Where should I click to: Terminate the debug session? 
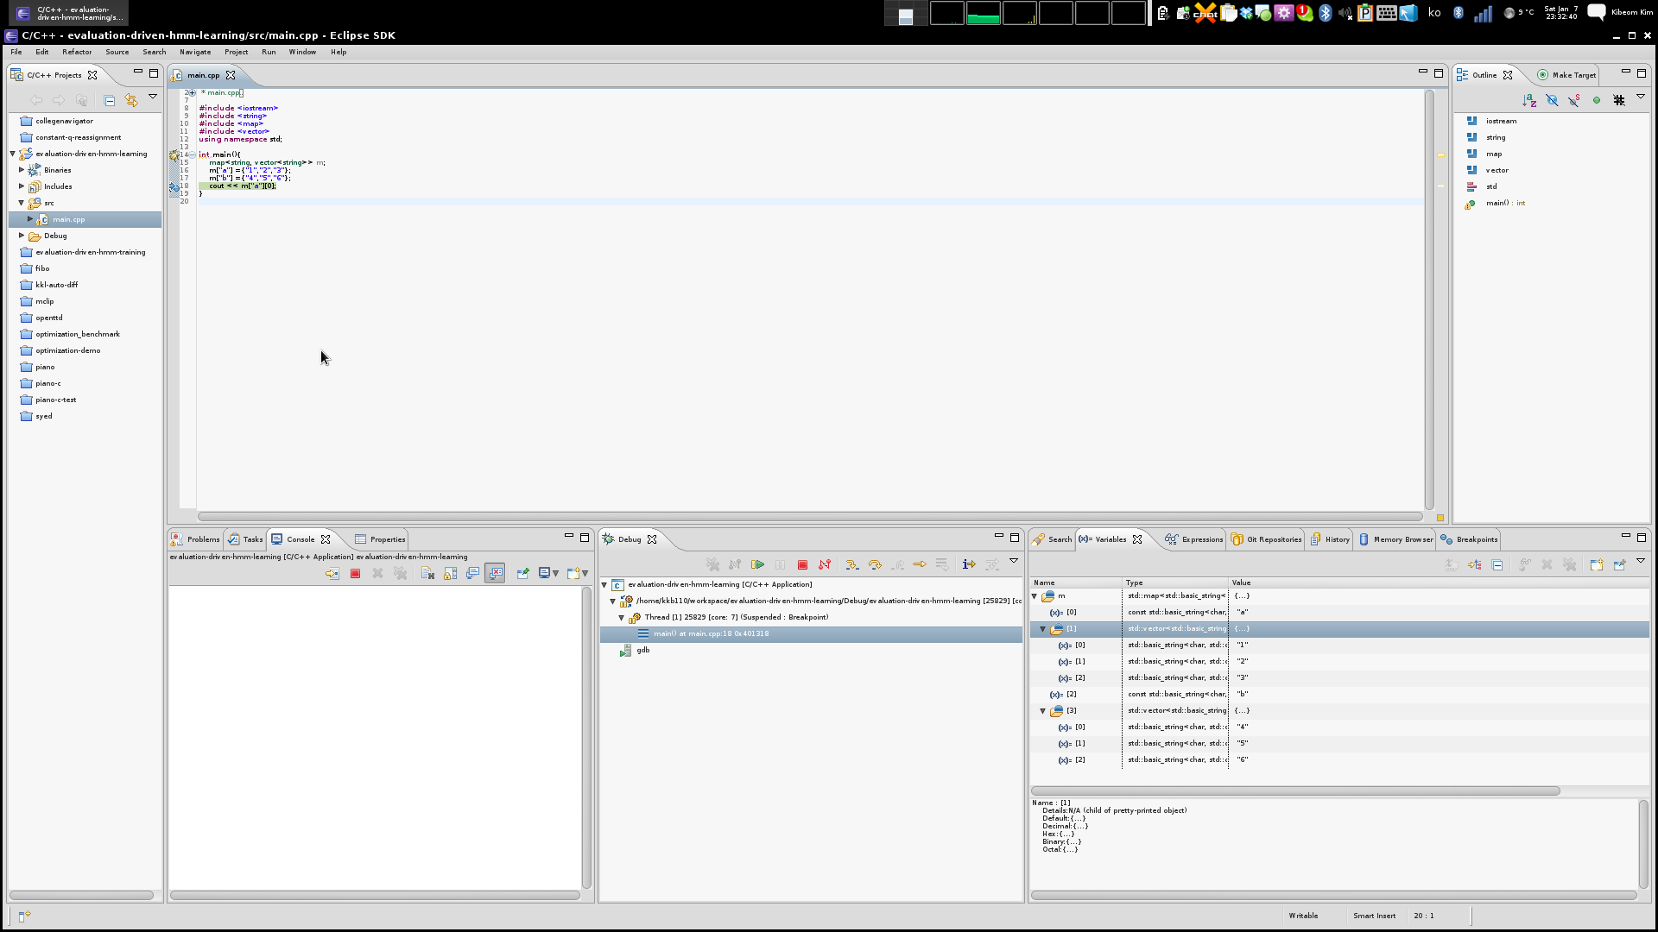point(803,565)
